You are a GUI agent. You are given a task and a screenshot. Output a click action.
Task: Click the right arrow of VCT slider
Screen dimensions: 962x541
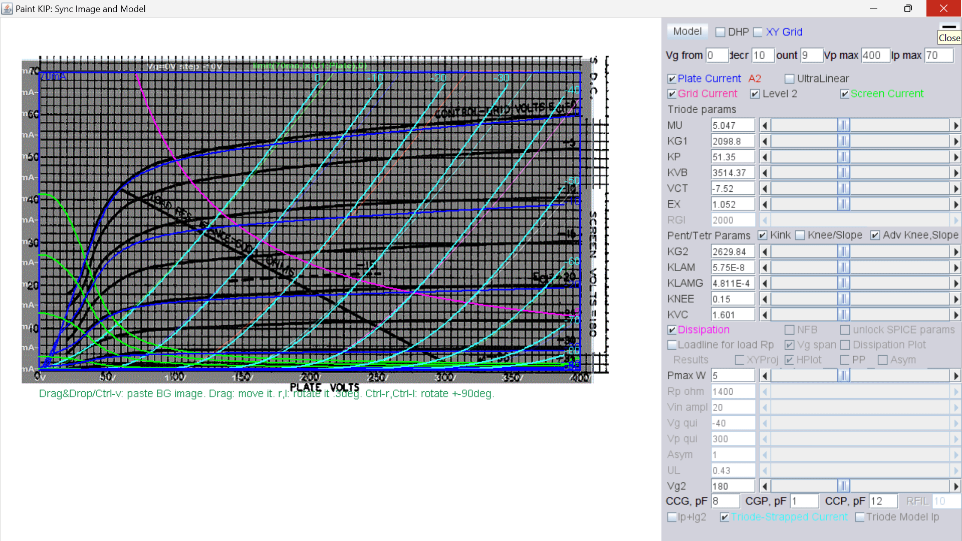955,188
